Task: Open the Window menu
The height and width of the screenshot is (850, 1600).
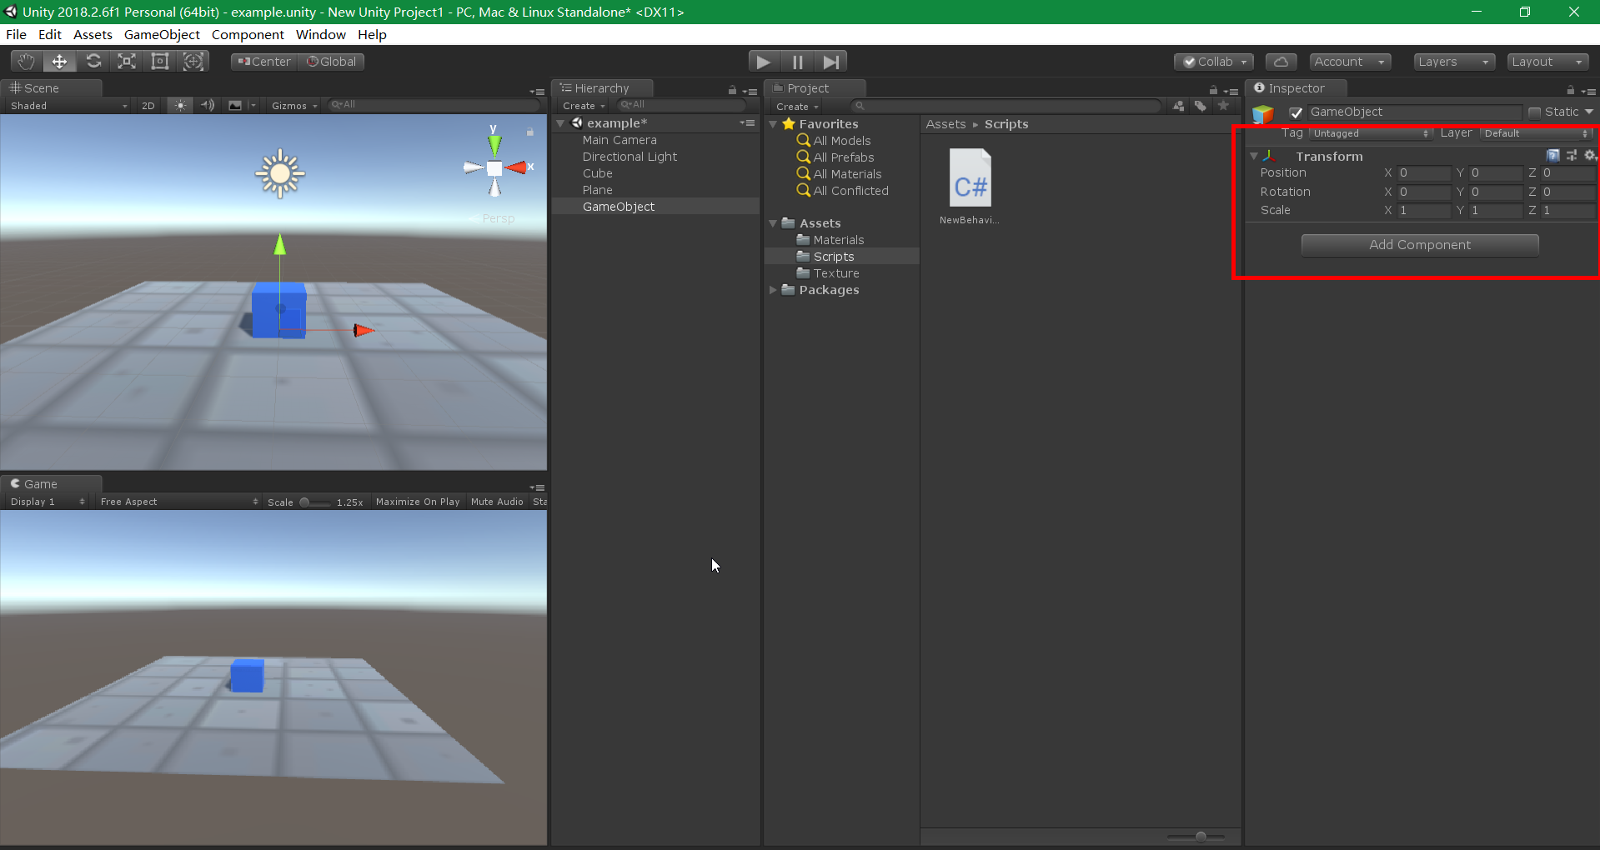Action: (320, 34)
